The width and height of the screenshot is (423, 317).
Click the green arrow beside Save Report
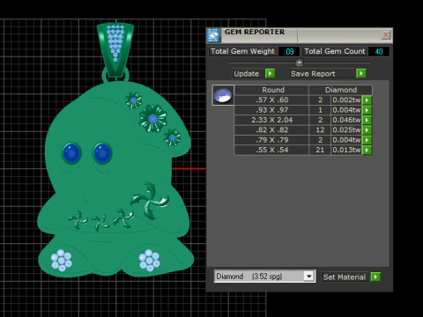(x=361, y=73)
